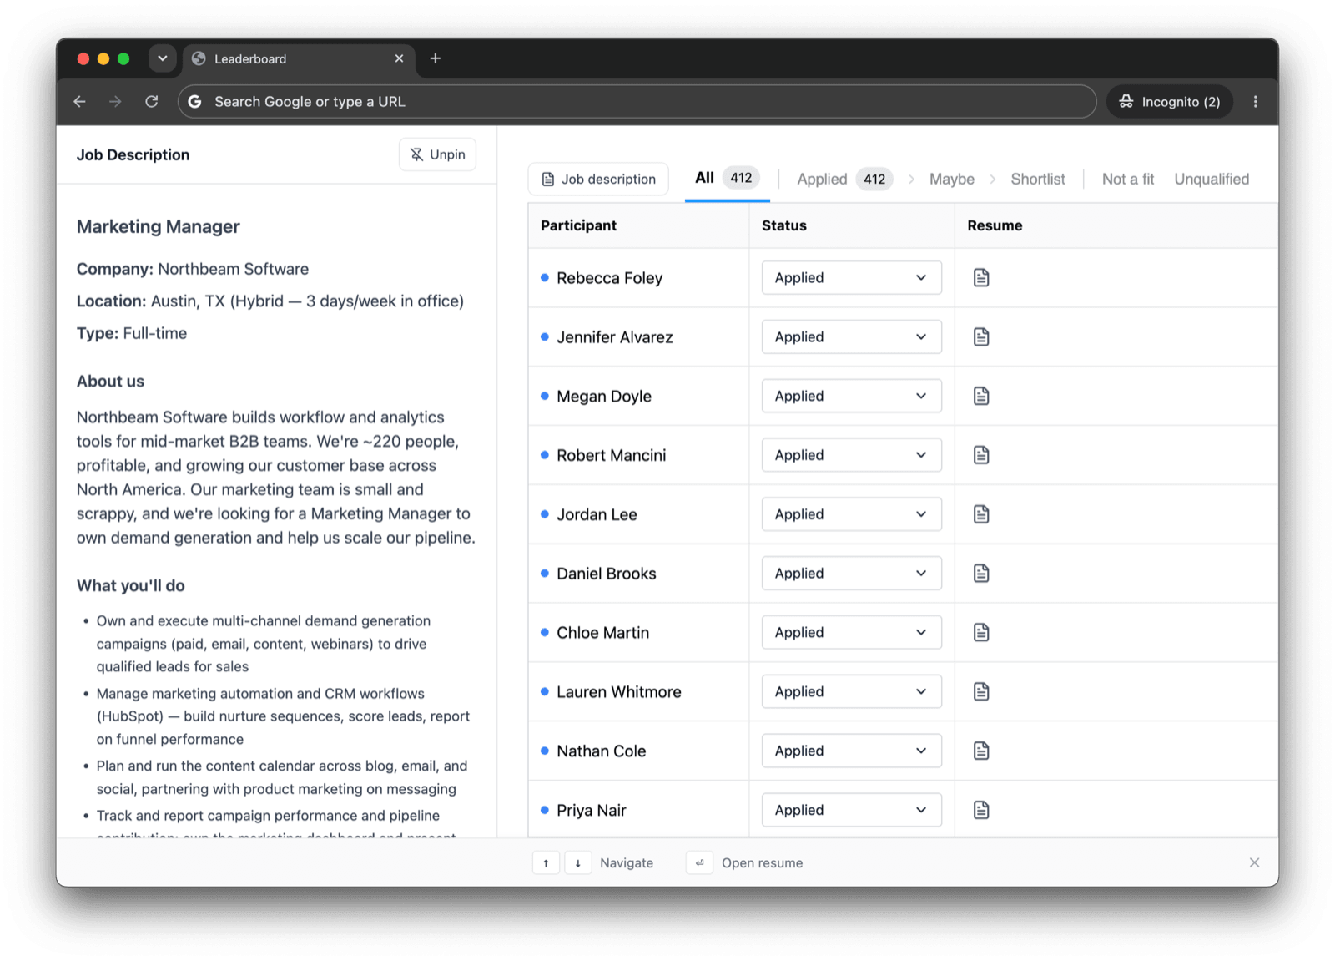Select participant Jordan Lee
The height and width of the screenshot is (961, 1335).
(x=597, y=514)
